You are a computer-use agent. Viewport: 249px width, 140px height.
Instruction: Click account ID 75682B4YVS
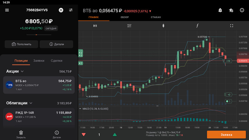click(x=37, y=10)
